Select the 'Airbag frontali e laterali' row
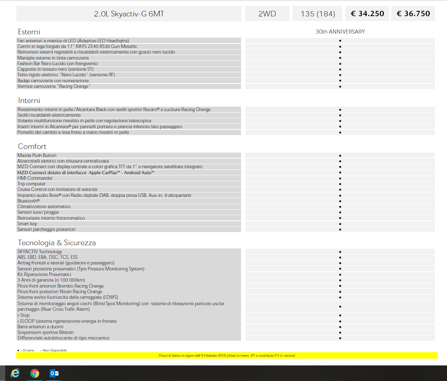The image size is (447, 381). tap(129, 263)
